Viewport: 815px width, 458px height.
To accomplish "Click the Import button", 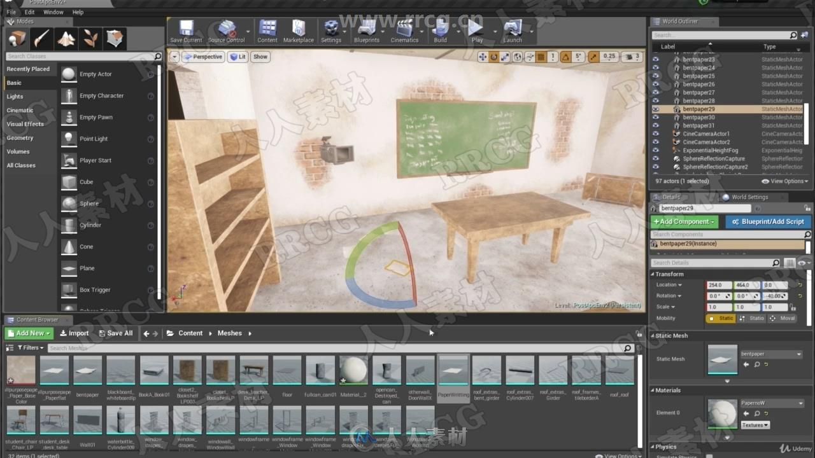I will (x=74, y=333).
